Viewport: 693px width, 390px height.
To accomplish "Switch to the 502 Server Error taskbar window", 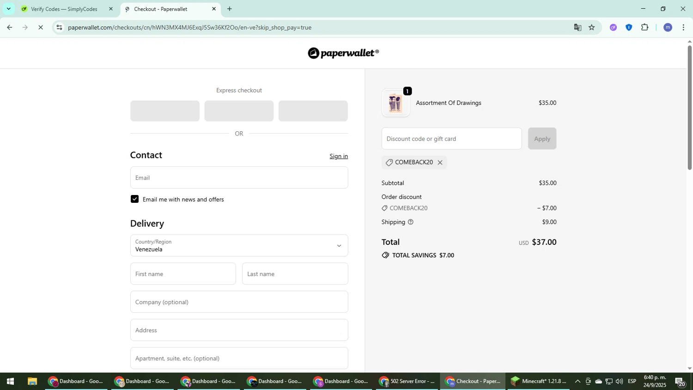I will tap(407, 382).
